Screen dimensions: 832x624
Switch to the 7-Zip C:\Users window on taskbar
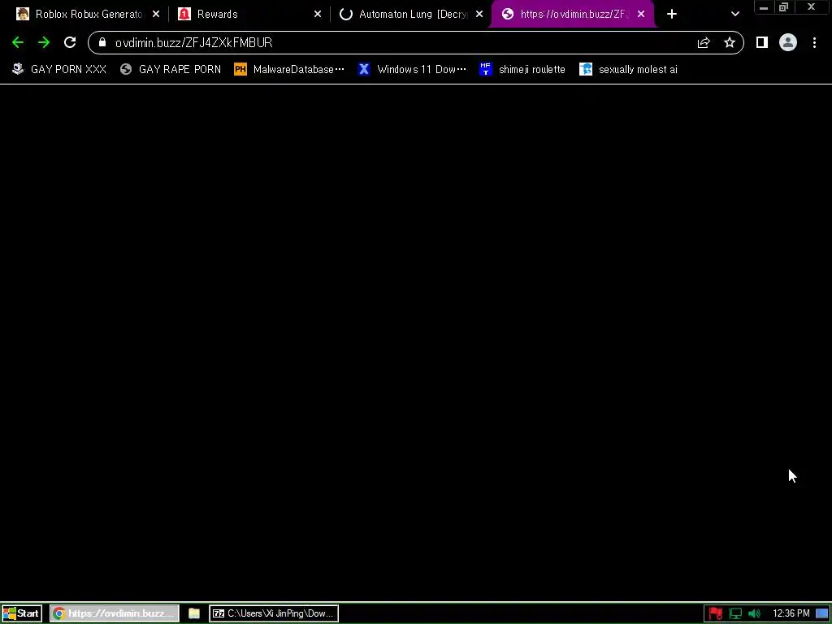[274, 613]
